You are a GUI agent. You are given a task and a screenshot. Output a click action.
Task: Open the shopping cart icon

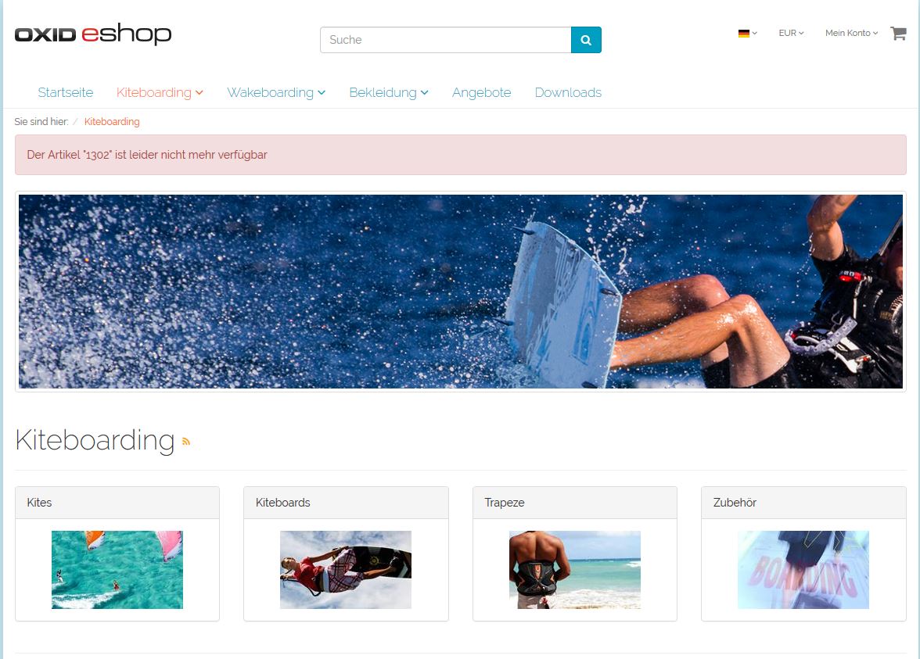click(898, 33)
